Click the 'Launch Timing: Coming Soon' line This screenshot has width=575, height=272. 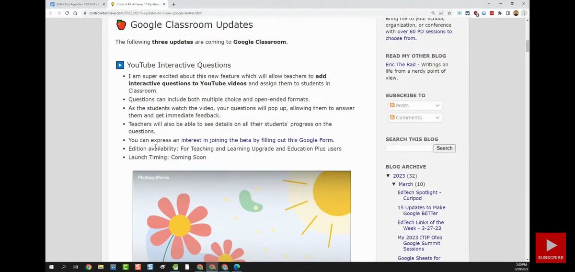(167, 157)
